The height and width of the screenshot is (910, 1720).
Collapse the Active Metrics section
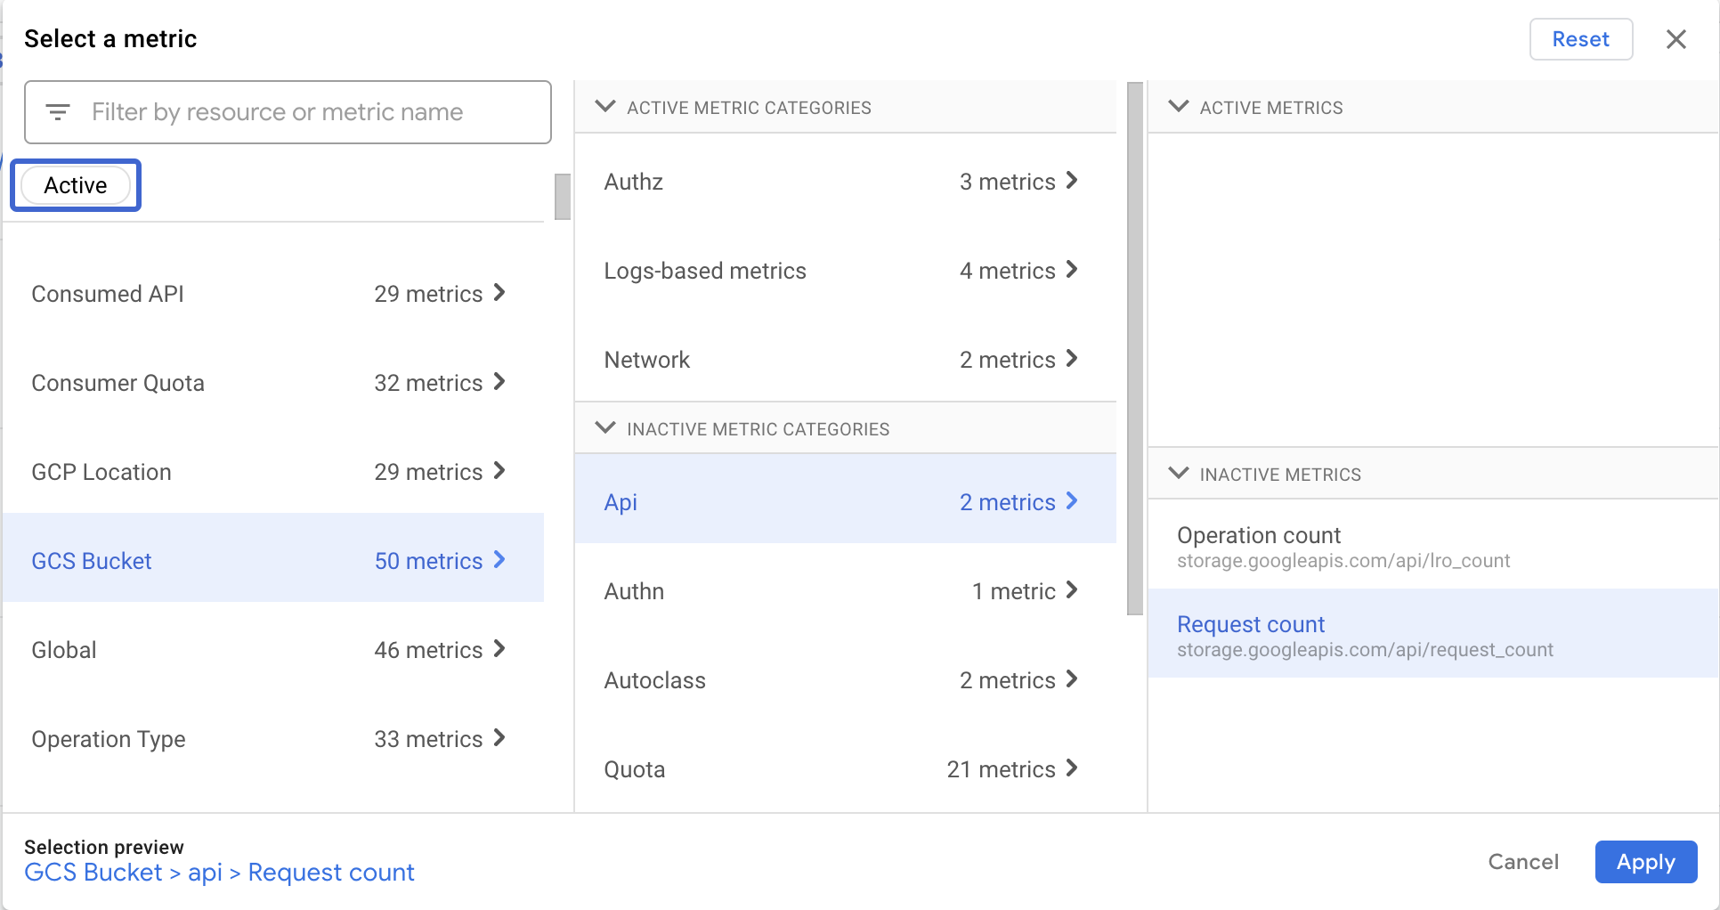coord(1178,107)
